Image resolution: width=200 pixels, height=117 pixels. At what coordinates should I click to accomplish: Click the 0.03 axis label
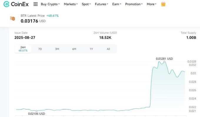193,73
